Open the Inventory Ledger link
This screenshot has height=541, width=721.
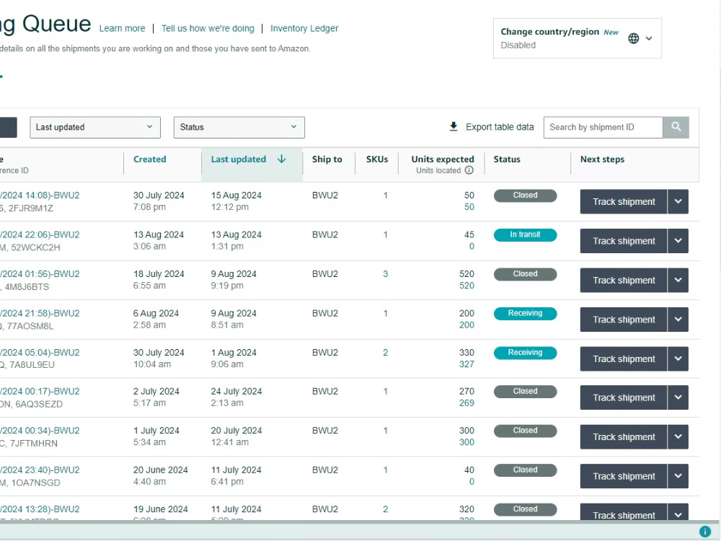pyautogui.click(x=304, y=29)
